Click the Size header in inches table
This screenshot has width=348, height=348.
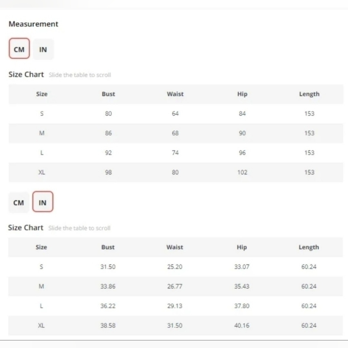click(x=41, y=247)
